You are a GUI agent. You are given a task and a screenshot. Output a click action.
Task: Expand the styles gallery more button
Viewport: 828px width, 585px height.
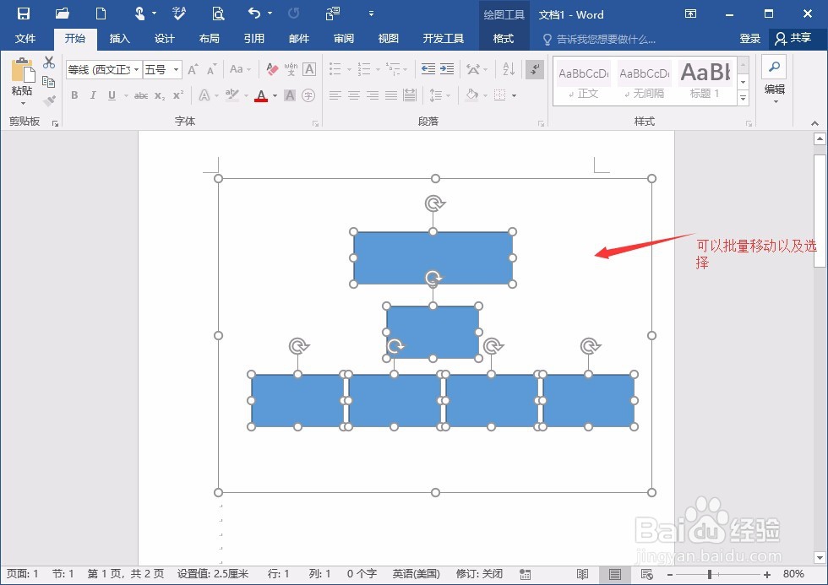pyautogui.click(x=743, y=99)
